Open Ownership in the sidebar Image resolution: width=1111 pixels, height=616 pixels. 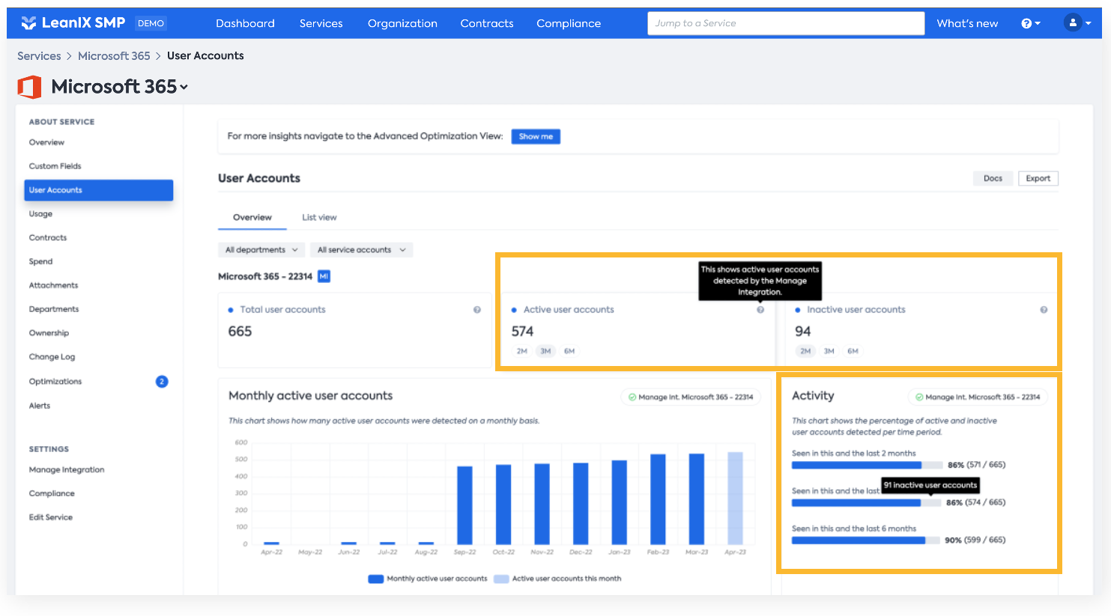49,333
